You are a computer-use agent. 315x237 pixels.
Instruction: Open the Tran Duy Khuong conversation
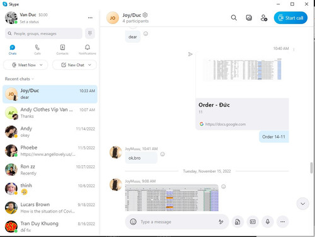click(50, 227)
